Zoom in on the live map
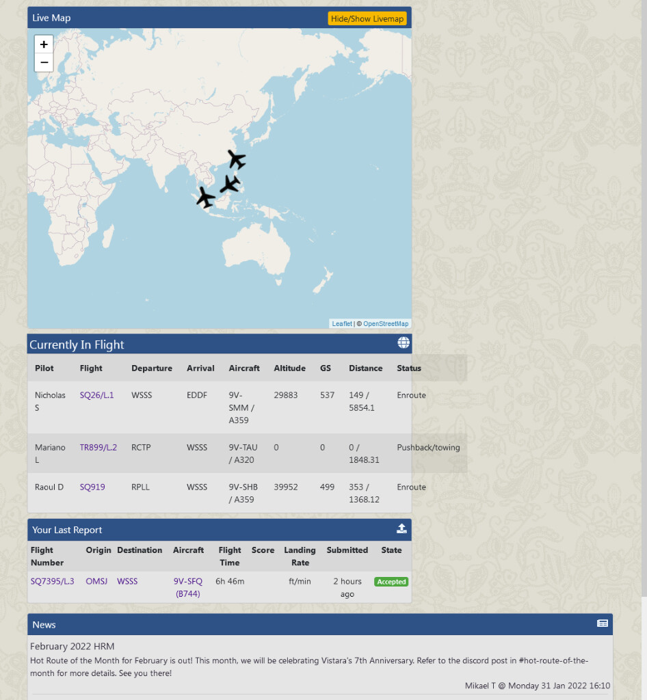The width and height of the screenshot is (647, 700). click(x=44, y=44)
